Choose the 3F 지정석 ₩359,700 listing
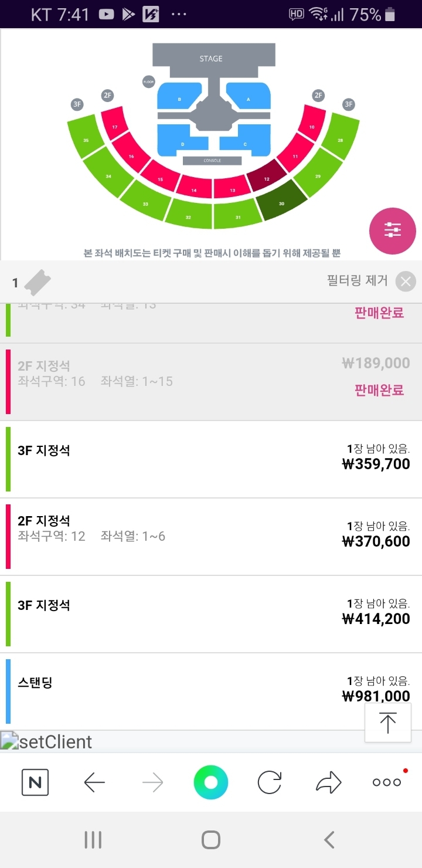Screen dimensions: 422x868 pos(211,459)
